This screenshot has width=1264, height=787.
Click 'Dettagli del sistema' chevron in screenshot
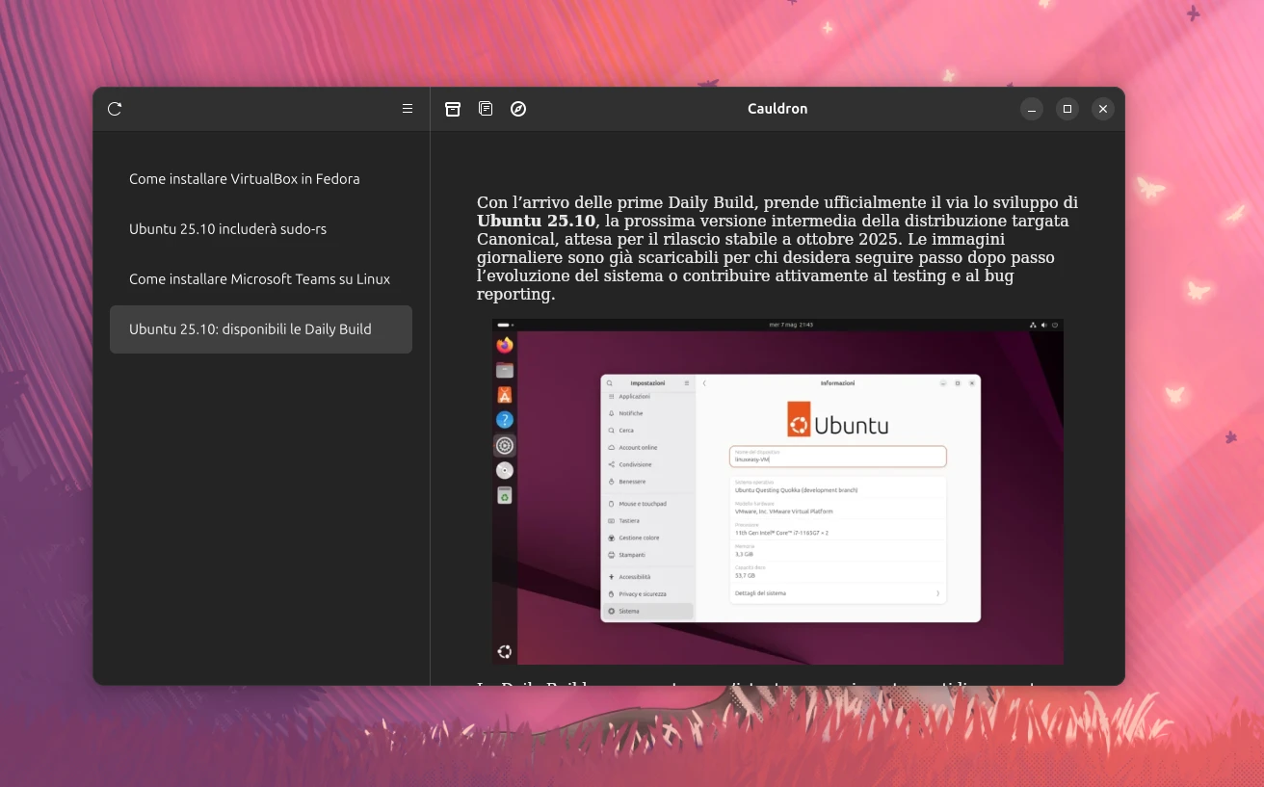point(937,593)
